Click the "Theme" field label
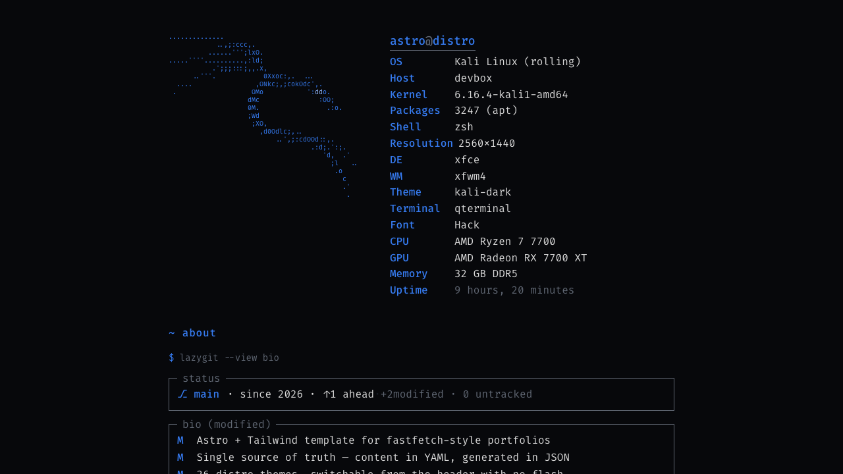This screenshot has height=474, width=843. tap(406, 192)
